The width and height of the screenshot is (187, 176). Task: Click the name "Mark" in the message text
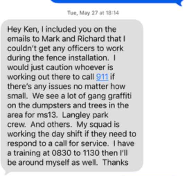click(x=51, y=39)
